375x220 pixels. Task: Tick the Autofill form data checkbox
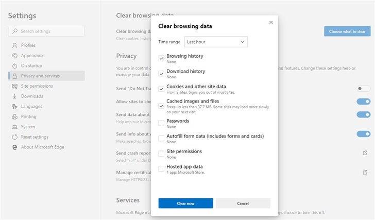point(161,138)
